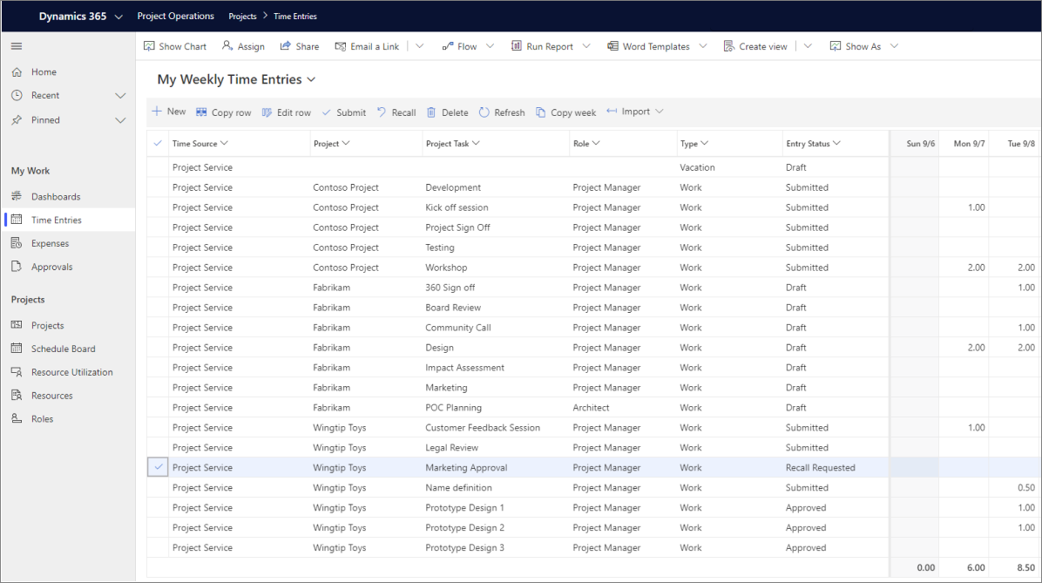The height and width of the screenshot is (583, 1042).
Task: Click the Copy week icon
Action: [541, 112]
